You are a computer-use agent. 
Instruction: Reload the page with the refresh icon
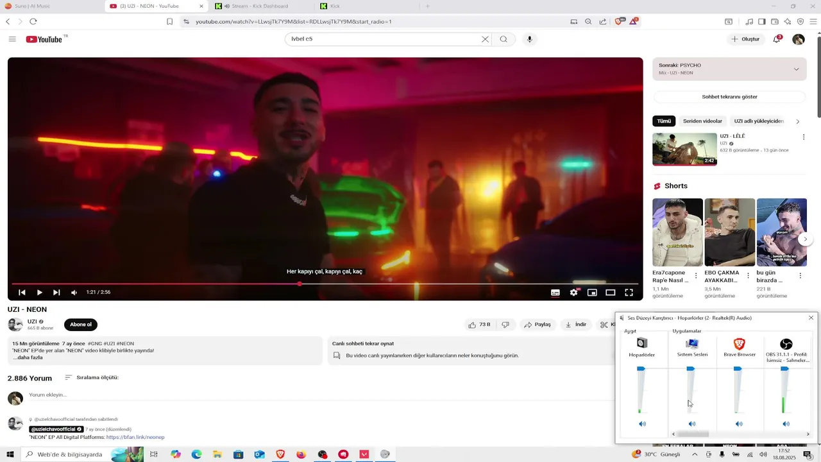click(x=33, y=21)
